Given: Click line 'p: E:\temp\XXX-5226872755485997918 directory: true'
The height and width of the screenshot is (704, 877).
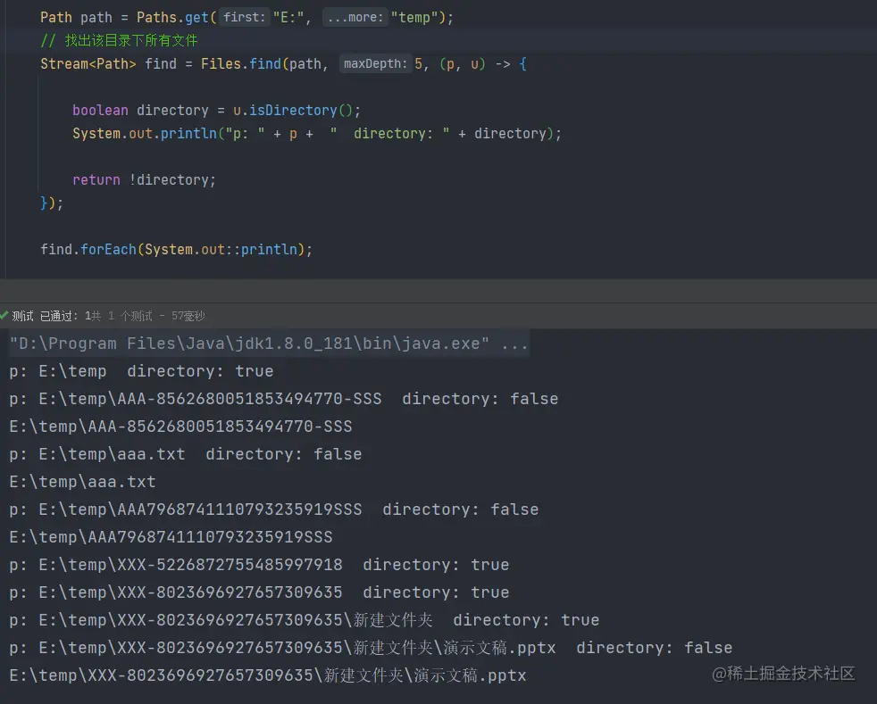Looking at the screenshot, I should tap(260, 564).
